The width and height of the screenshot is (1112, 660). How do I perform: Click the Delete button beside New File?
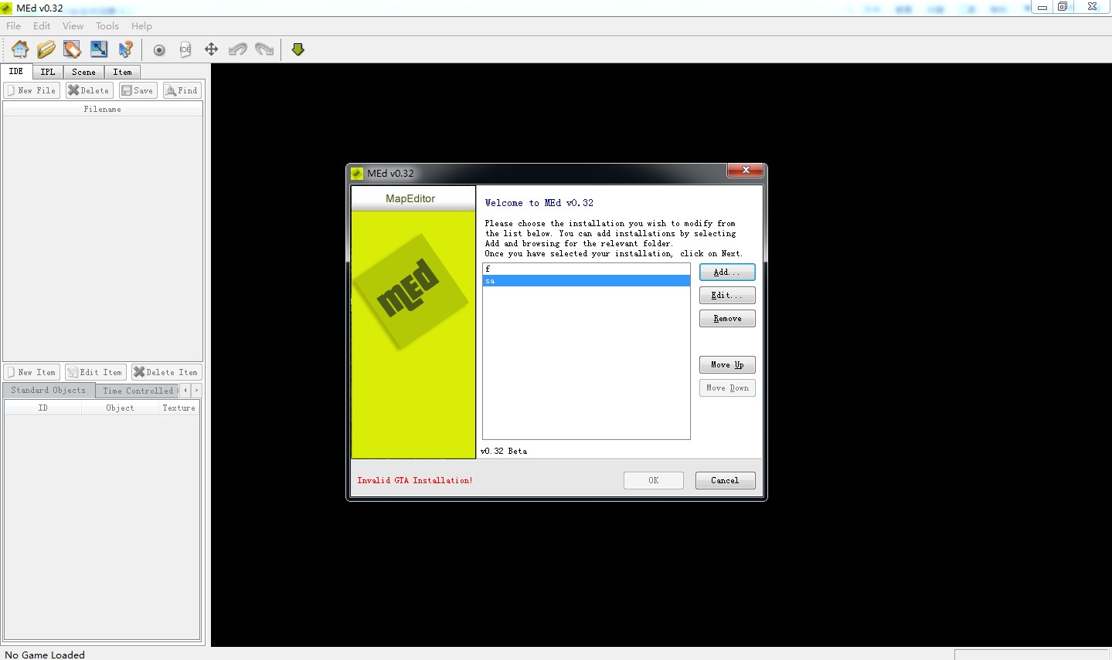pyautogui.click(x=89, y=90)
